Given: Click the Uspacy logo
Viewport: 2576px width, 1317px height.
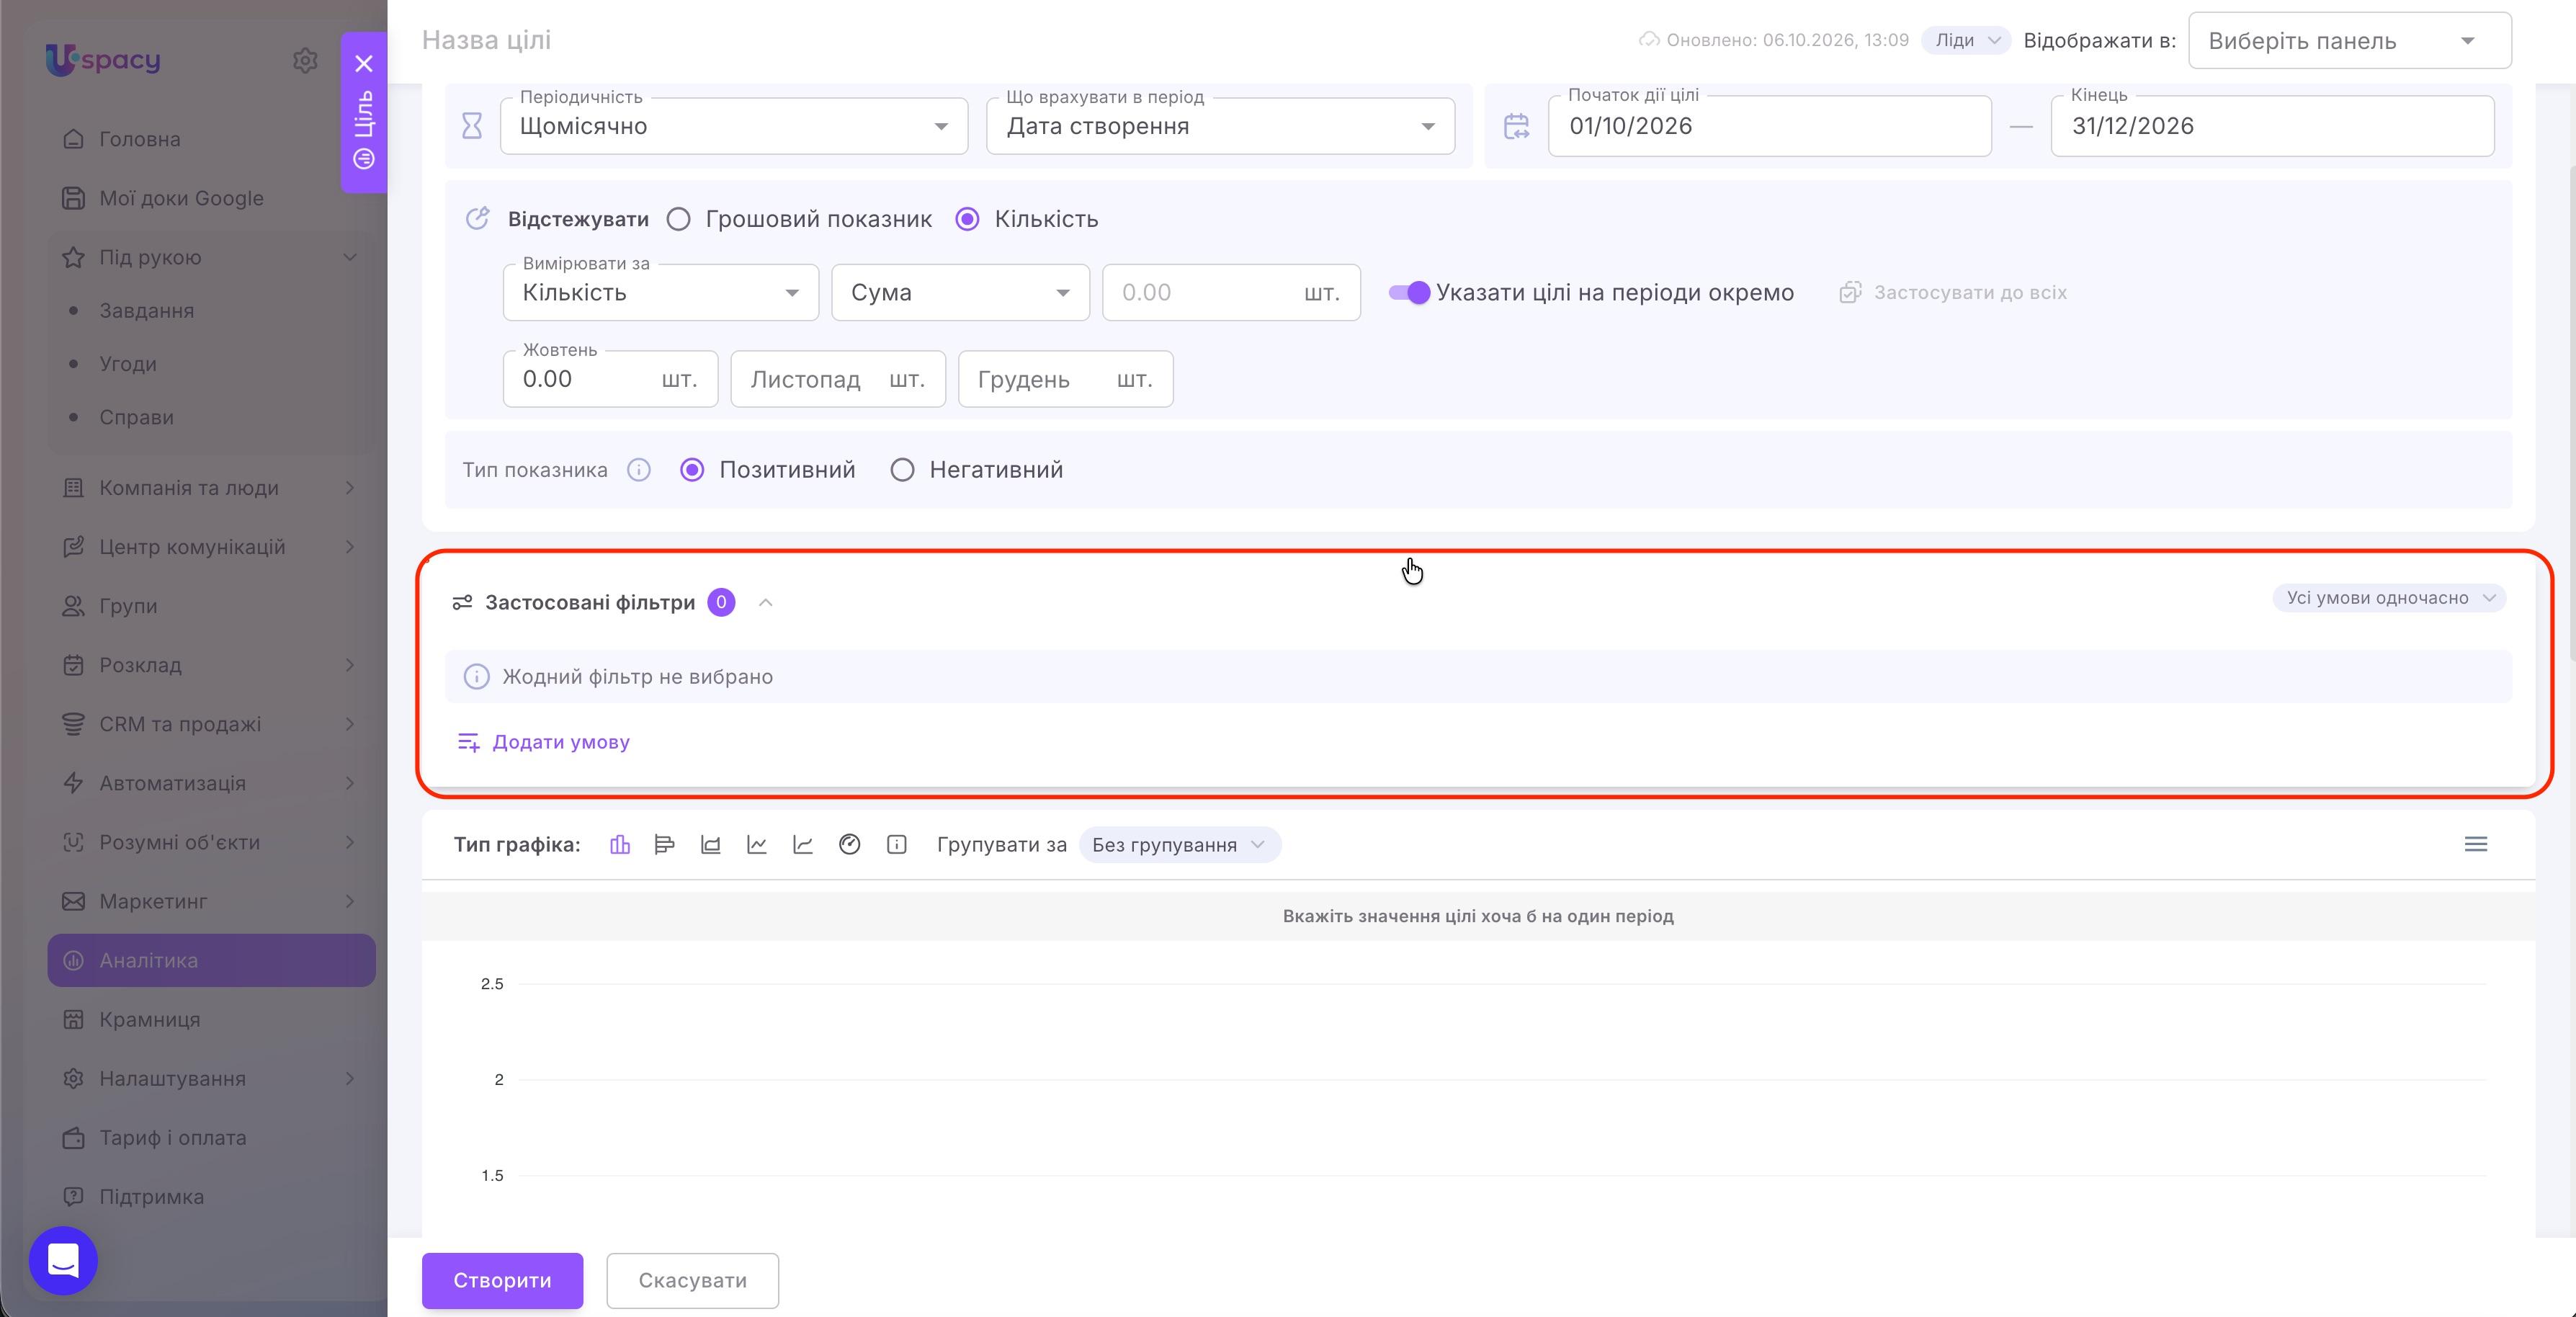Looking at the screenshot, I should [102, 60].
